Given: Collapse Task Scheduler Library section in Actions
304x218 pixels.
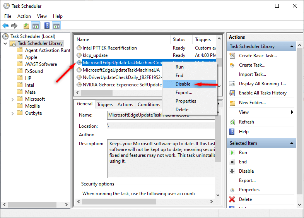Looking at the screenshot, I should (x=292, y=46).
